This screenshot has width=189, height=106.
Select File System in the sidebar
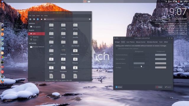pyautogui.click(x=37, y=27)
